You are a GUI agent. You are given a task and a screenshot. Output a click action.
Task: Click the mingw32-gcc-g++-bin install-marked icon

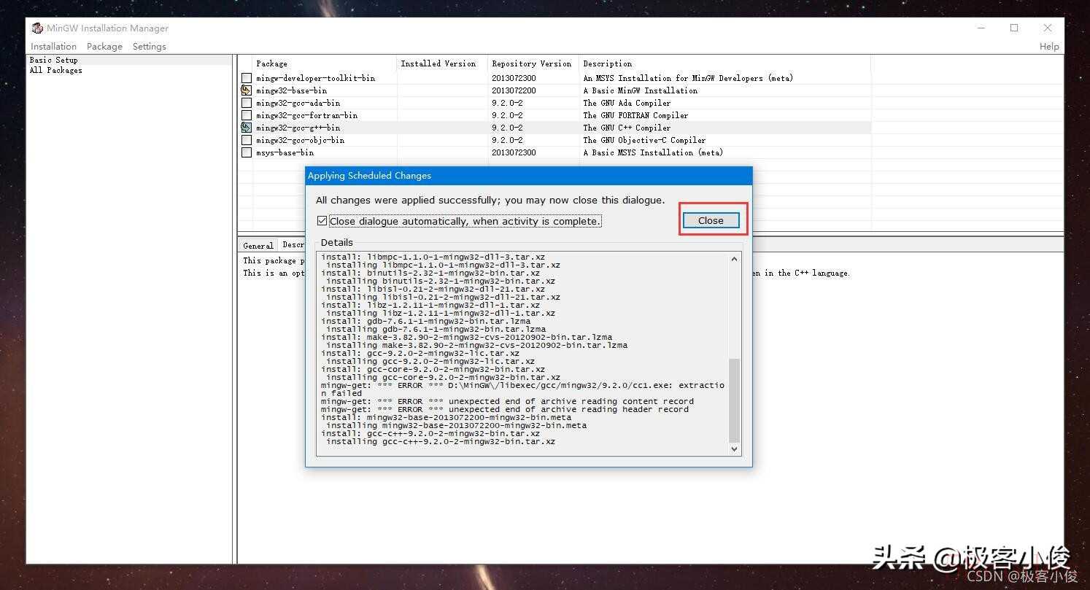[246, 128]
